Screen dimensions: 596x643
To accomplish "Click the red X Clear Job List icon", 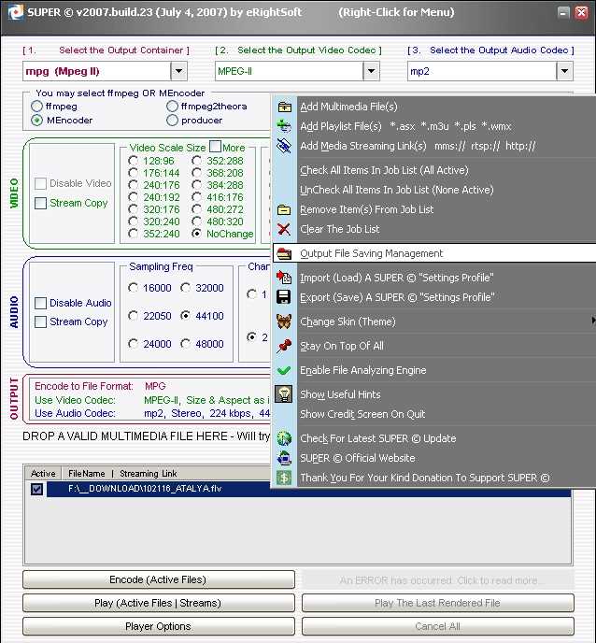I will click(x=285, y=229).
